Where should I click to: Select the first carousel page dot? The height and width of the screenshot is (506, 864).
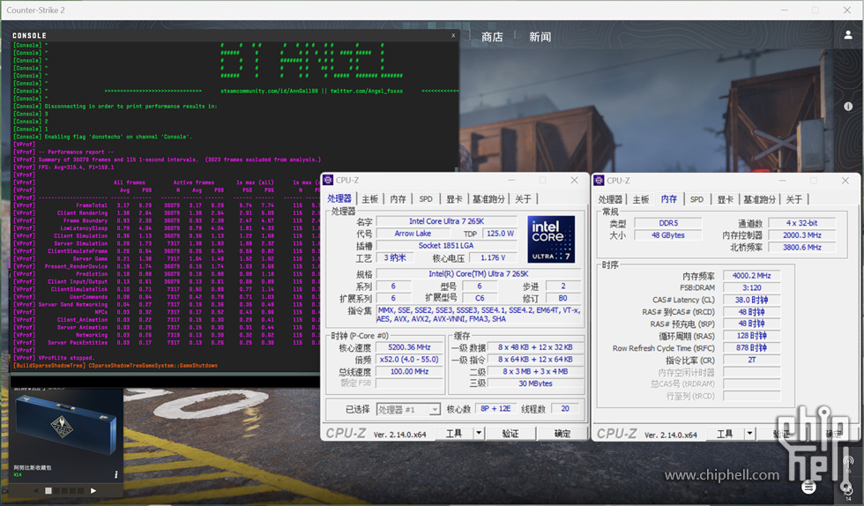(48, 490)
